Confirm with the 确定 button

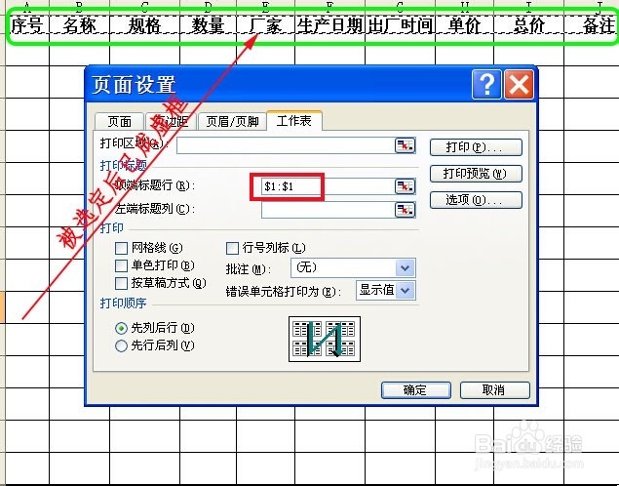415,390
